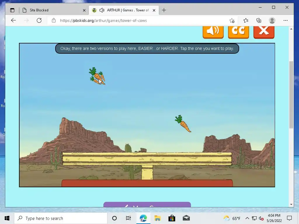Screen dimensions: 299x224
Task: Click the scrollbar down arrow
Action: [291, 204]
